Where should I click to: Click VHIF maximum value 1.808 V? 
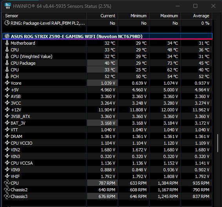tap(171, 176)
